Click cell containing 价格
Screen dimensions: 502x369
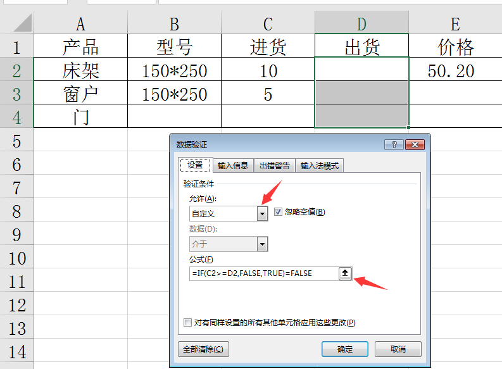[x=455, y=46]
